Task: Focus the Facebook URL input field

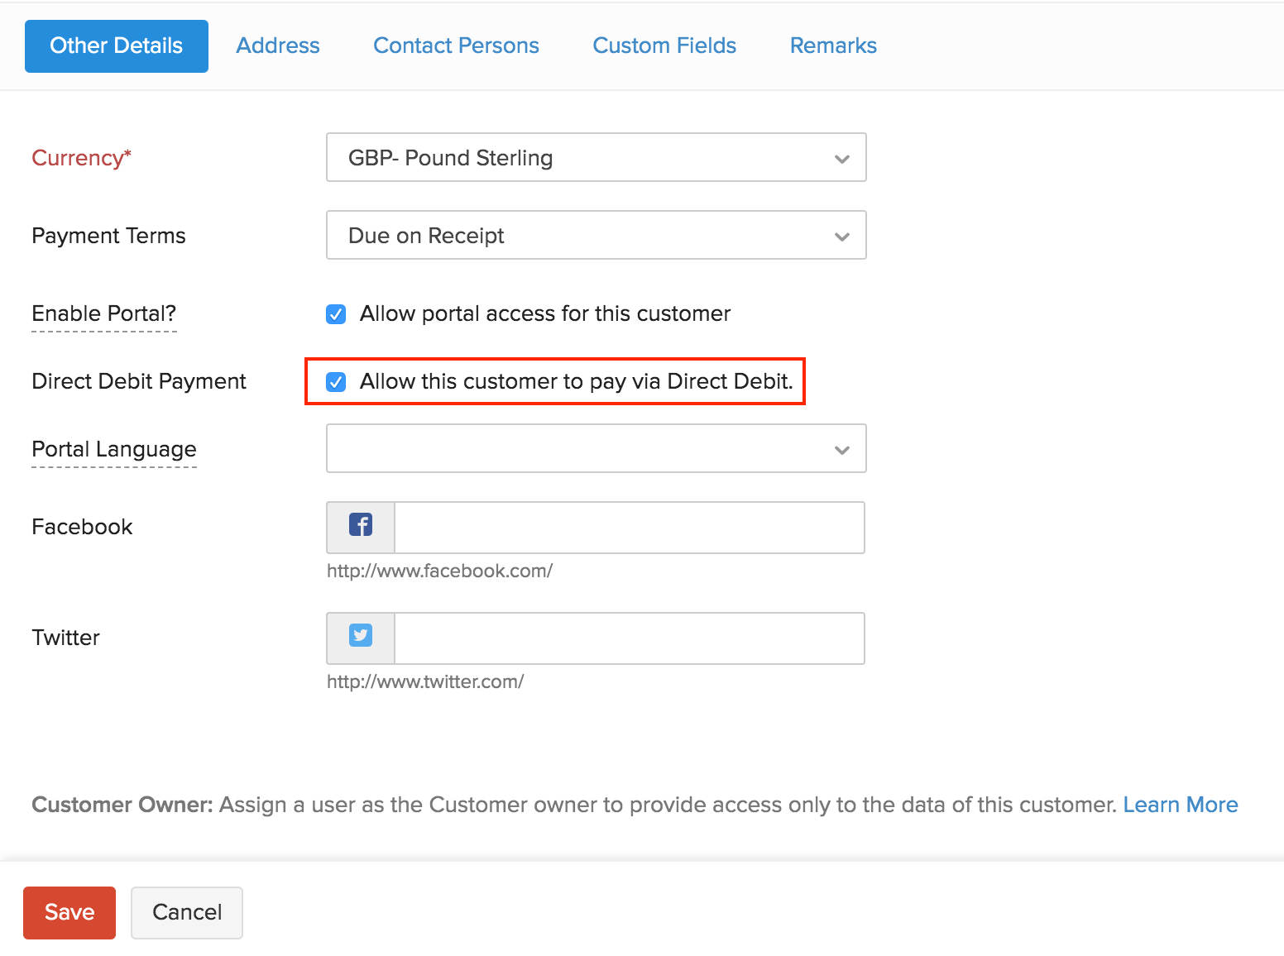Action: point(629,527)
